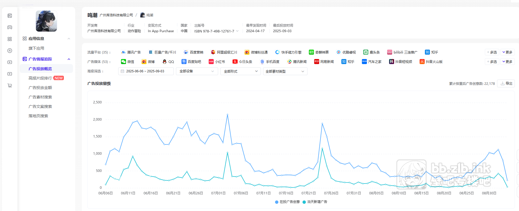Open the date range picker field
Screen dimensions: 519x211
(x=146, y=71)
